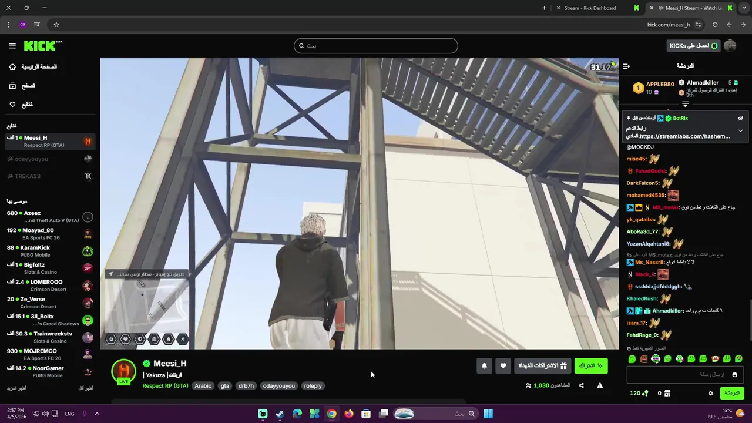
Task: Report the stream with warning icon
Action: point(600,385)
